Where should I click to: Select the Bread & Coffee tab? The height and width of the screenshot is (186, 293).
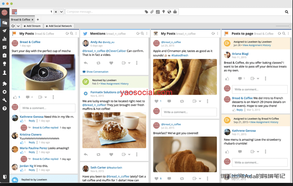[x=20, y=19]
